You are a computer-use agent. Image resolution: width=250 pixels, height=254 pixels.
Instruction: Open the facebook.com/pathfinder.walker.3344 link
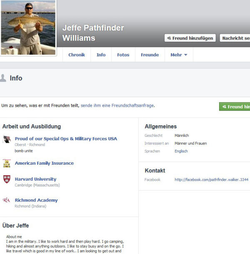coord(211,180)
